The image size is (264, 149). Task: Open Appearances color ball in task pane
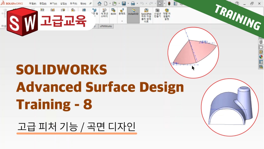click(x=261, y=57)
